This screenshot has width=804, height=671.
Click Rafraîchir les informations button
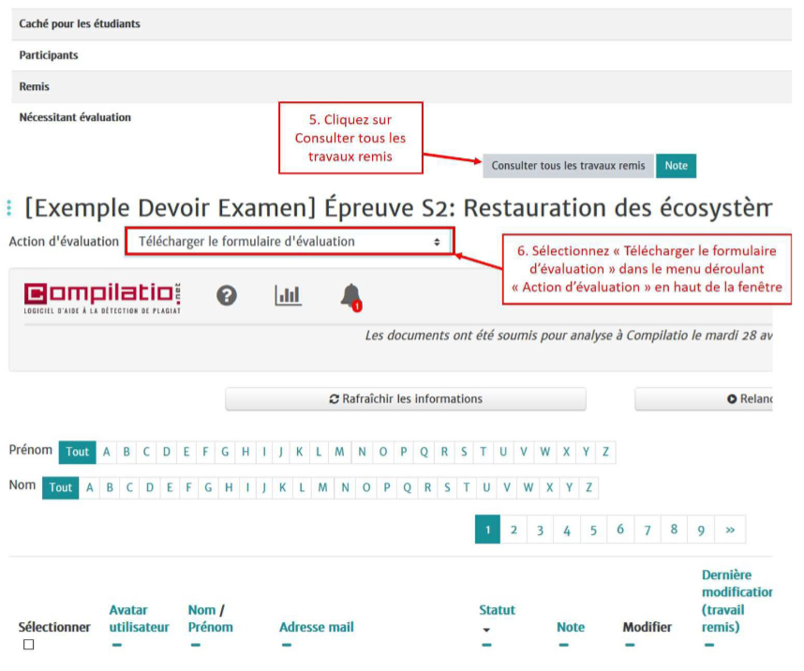tap(405, 399)
